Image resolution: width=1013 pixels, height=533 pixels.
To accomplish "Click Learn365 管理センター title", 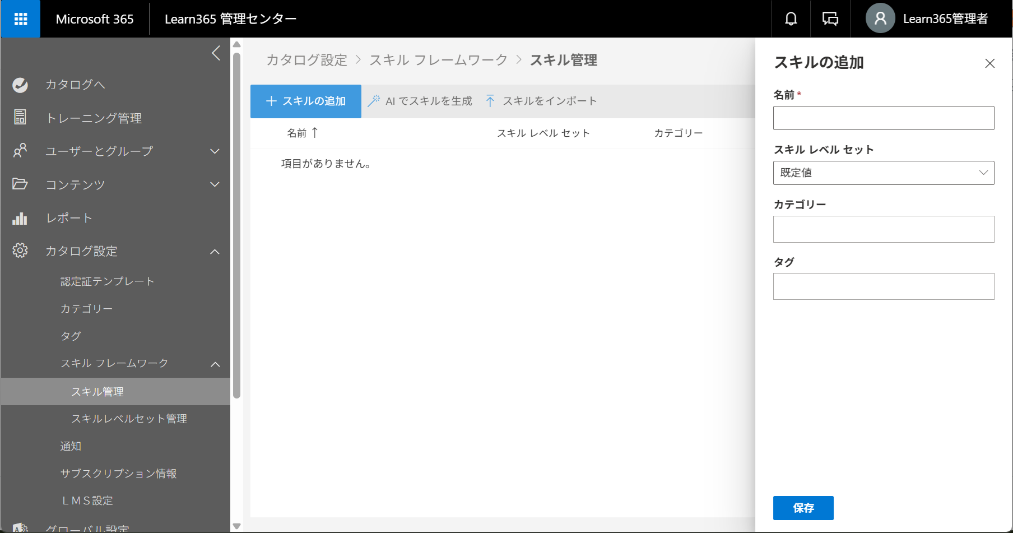I will (230, 19).
